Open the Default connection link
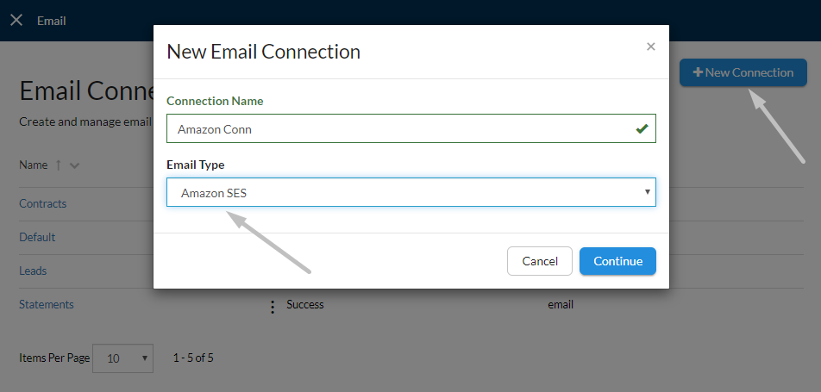This screenshot has width=821, height=392. coord(37,237)
